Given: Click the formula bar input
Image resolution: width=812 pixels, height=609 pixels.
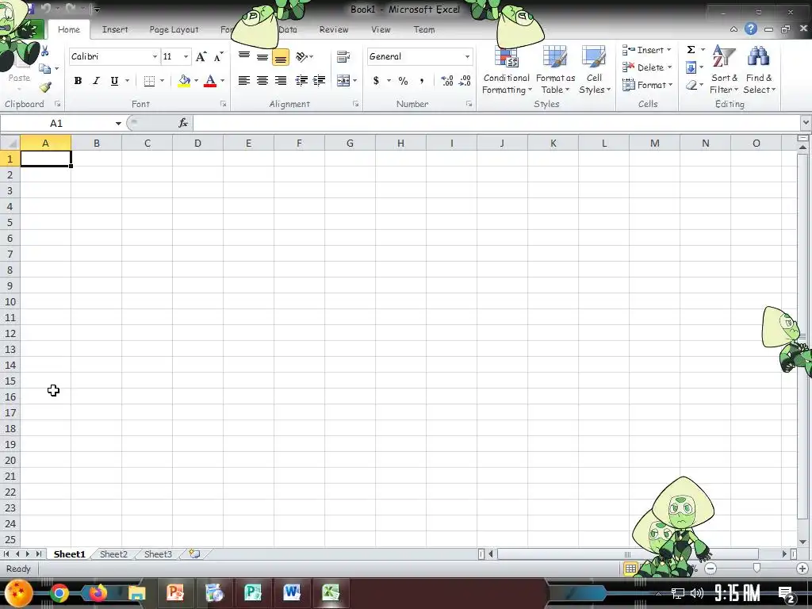Looking at the screenshot, I should coord(496,123).
